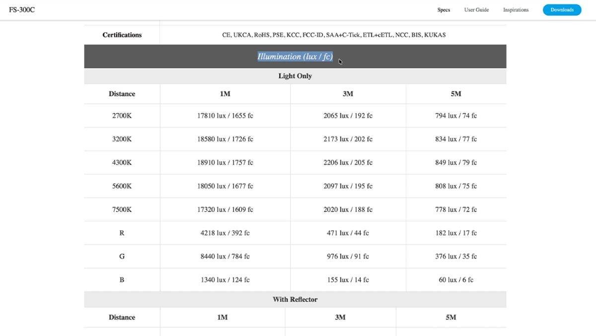
Task: Click the Certifications row label
Action: pos(122,35)
